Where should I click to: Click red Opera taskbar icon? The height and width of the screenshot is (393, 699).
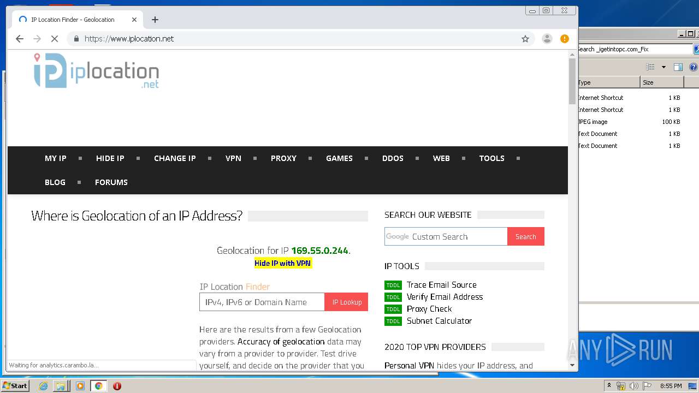(117, 386)
